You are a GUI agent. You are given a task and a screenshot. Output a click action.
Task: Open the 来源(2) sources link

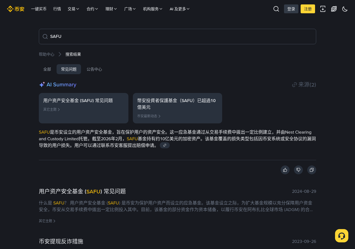pos(304,85)
